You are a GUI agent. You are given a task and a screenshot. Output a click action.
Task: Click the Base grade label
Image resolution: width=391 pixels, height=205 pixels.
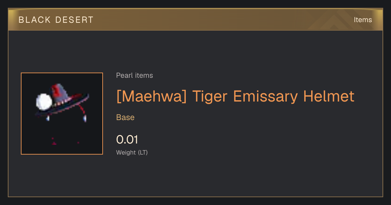click(125, 117)
